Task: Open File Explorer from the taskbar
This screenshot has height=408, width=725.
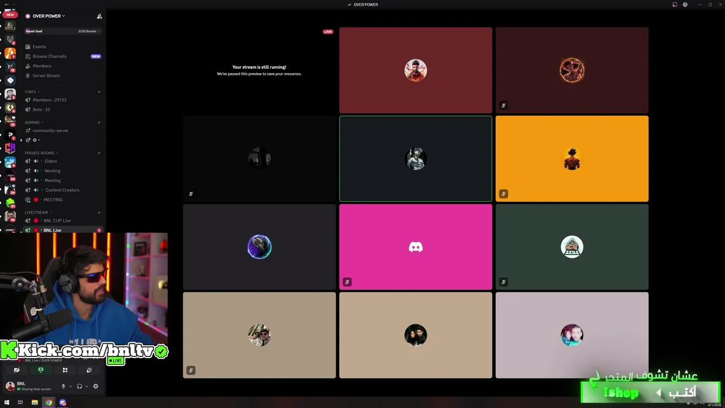Action: 35,402
